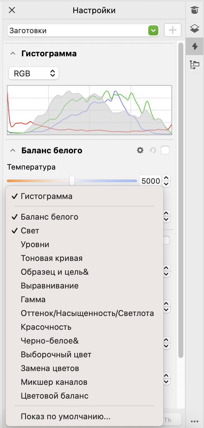Collapse the Баланс белого section

pos(13,150)
